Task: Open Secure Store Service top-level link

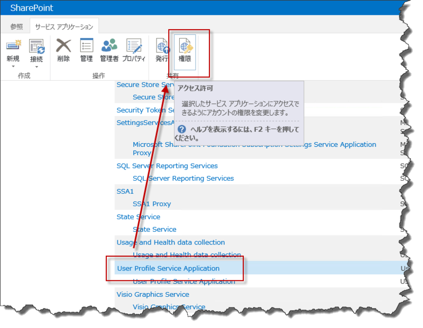Action: point(145,85)
